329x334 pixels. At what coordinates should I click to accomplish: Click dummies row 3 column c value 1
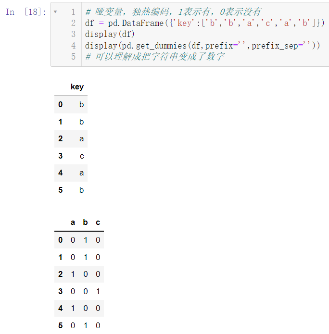[x=98, y=291]
